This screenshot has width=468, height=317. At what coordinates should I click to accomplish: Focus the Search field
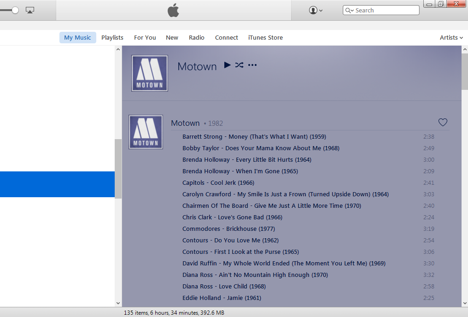pos(381,11)
